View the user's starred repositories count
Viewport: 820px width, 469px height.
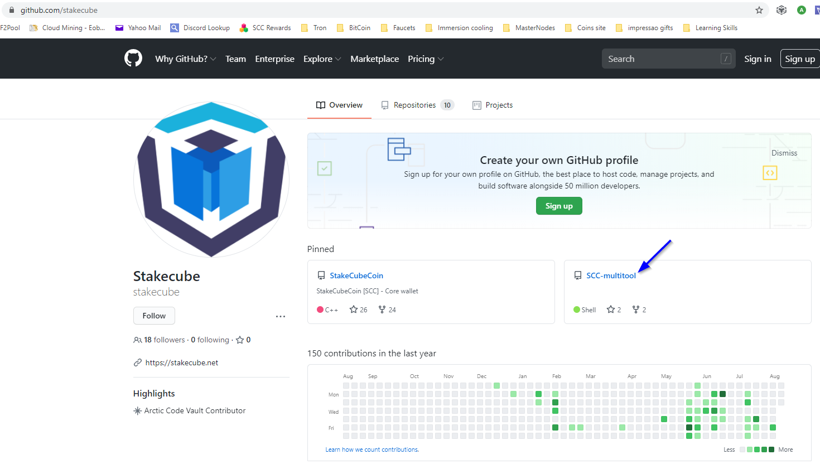coord(243,340)
